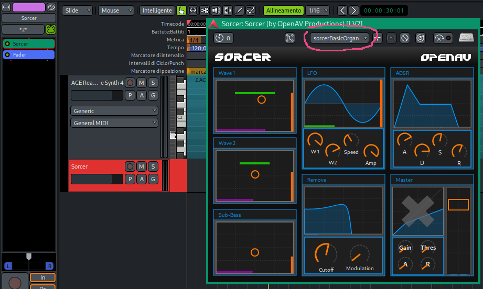Click the mixer strip width icon
The height and width of the screenshot is (289, 483).
point(6,7)
